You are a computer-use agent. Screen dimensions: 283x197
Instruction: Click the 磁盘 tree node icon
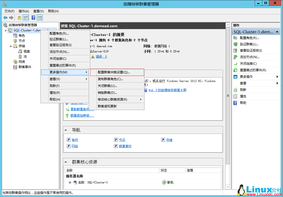click(x=20, y=51)
